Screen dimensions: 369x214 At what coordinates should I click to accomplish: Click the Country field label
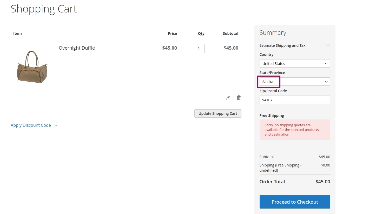[266, 55]
